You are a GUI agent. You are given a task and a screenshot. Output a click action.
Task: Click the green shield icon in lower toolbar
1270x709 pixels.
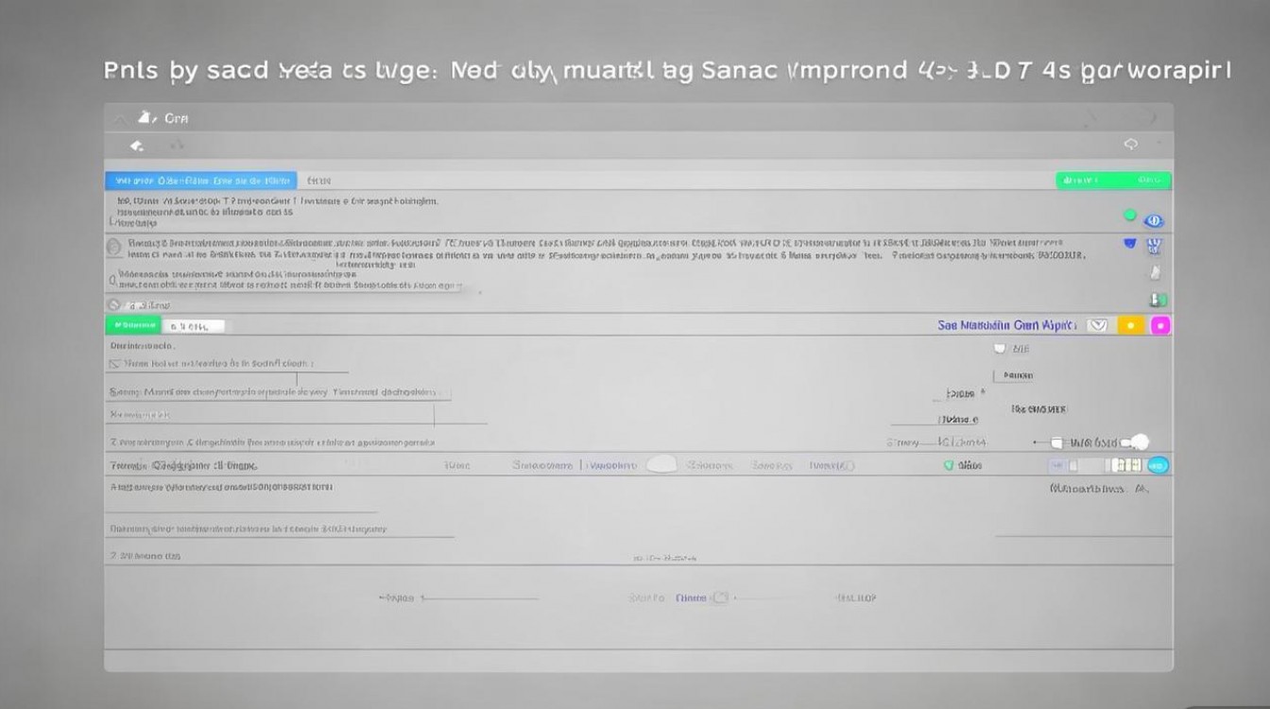tap(949, 465)
